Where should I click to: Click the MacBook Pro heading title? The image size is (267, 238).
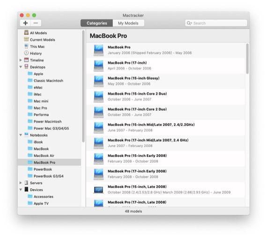[x=108, y=36]
